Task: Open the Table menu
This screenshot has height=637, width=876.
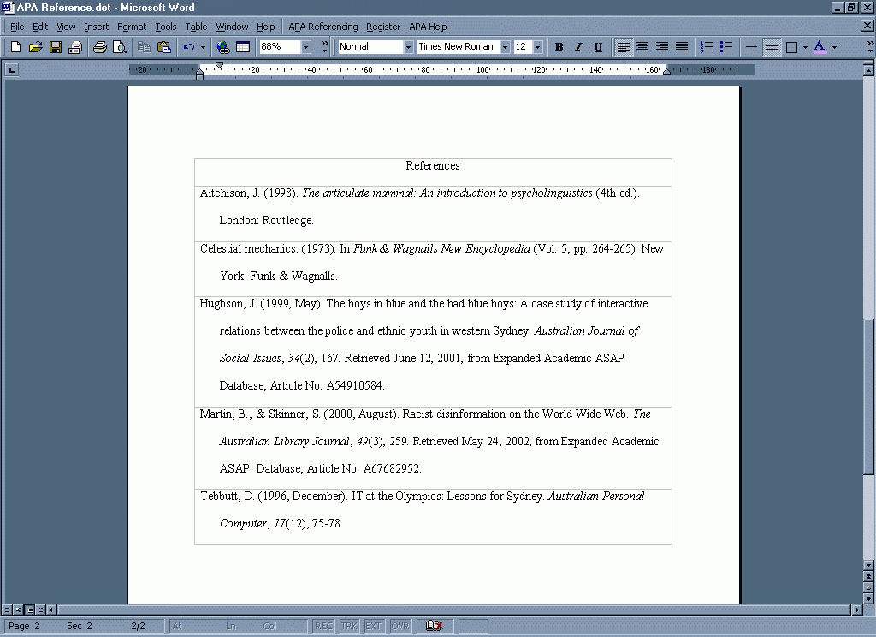Action: [x=196, y=27]
